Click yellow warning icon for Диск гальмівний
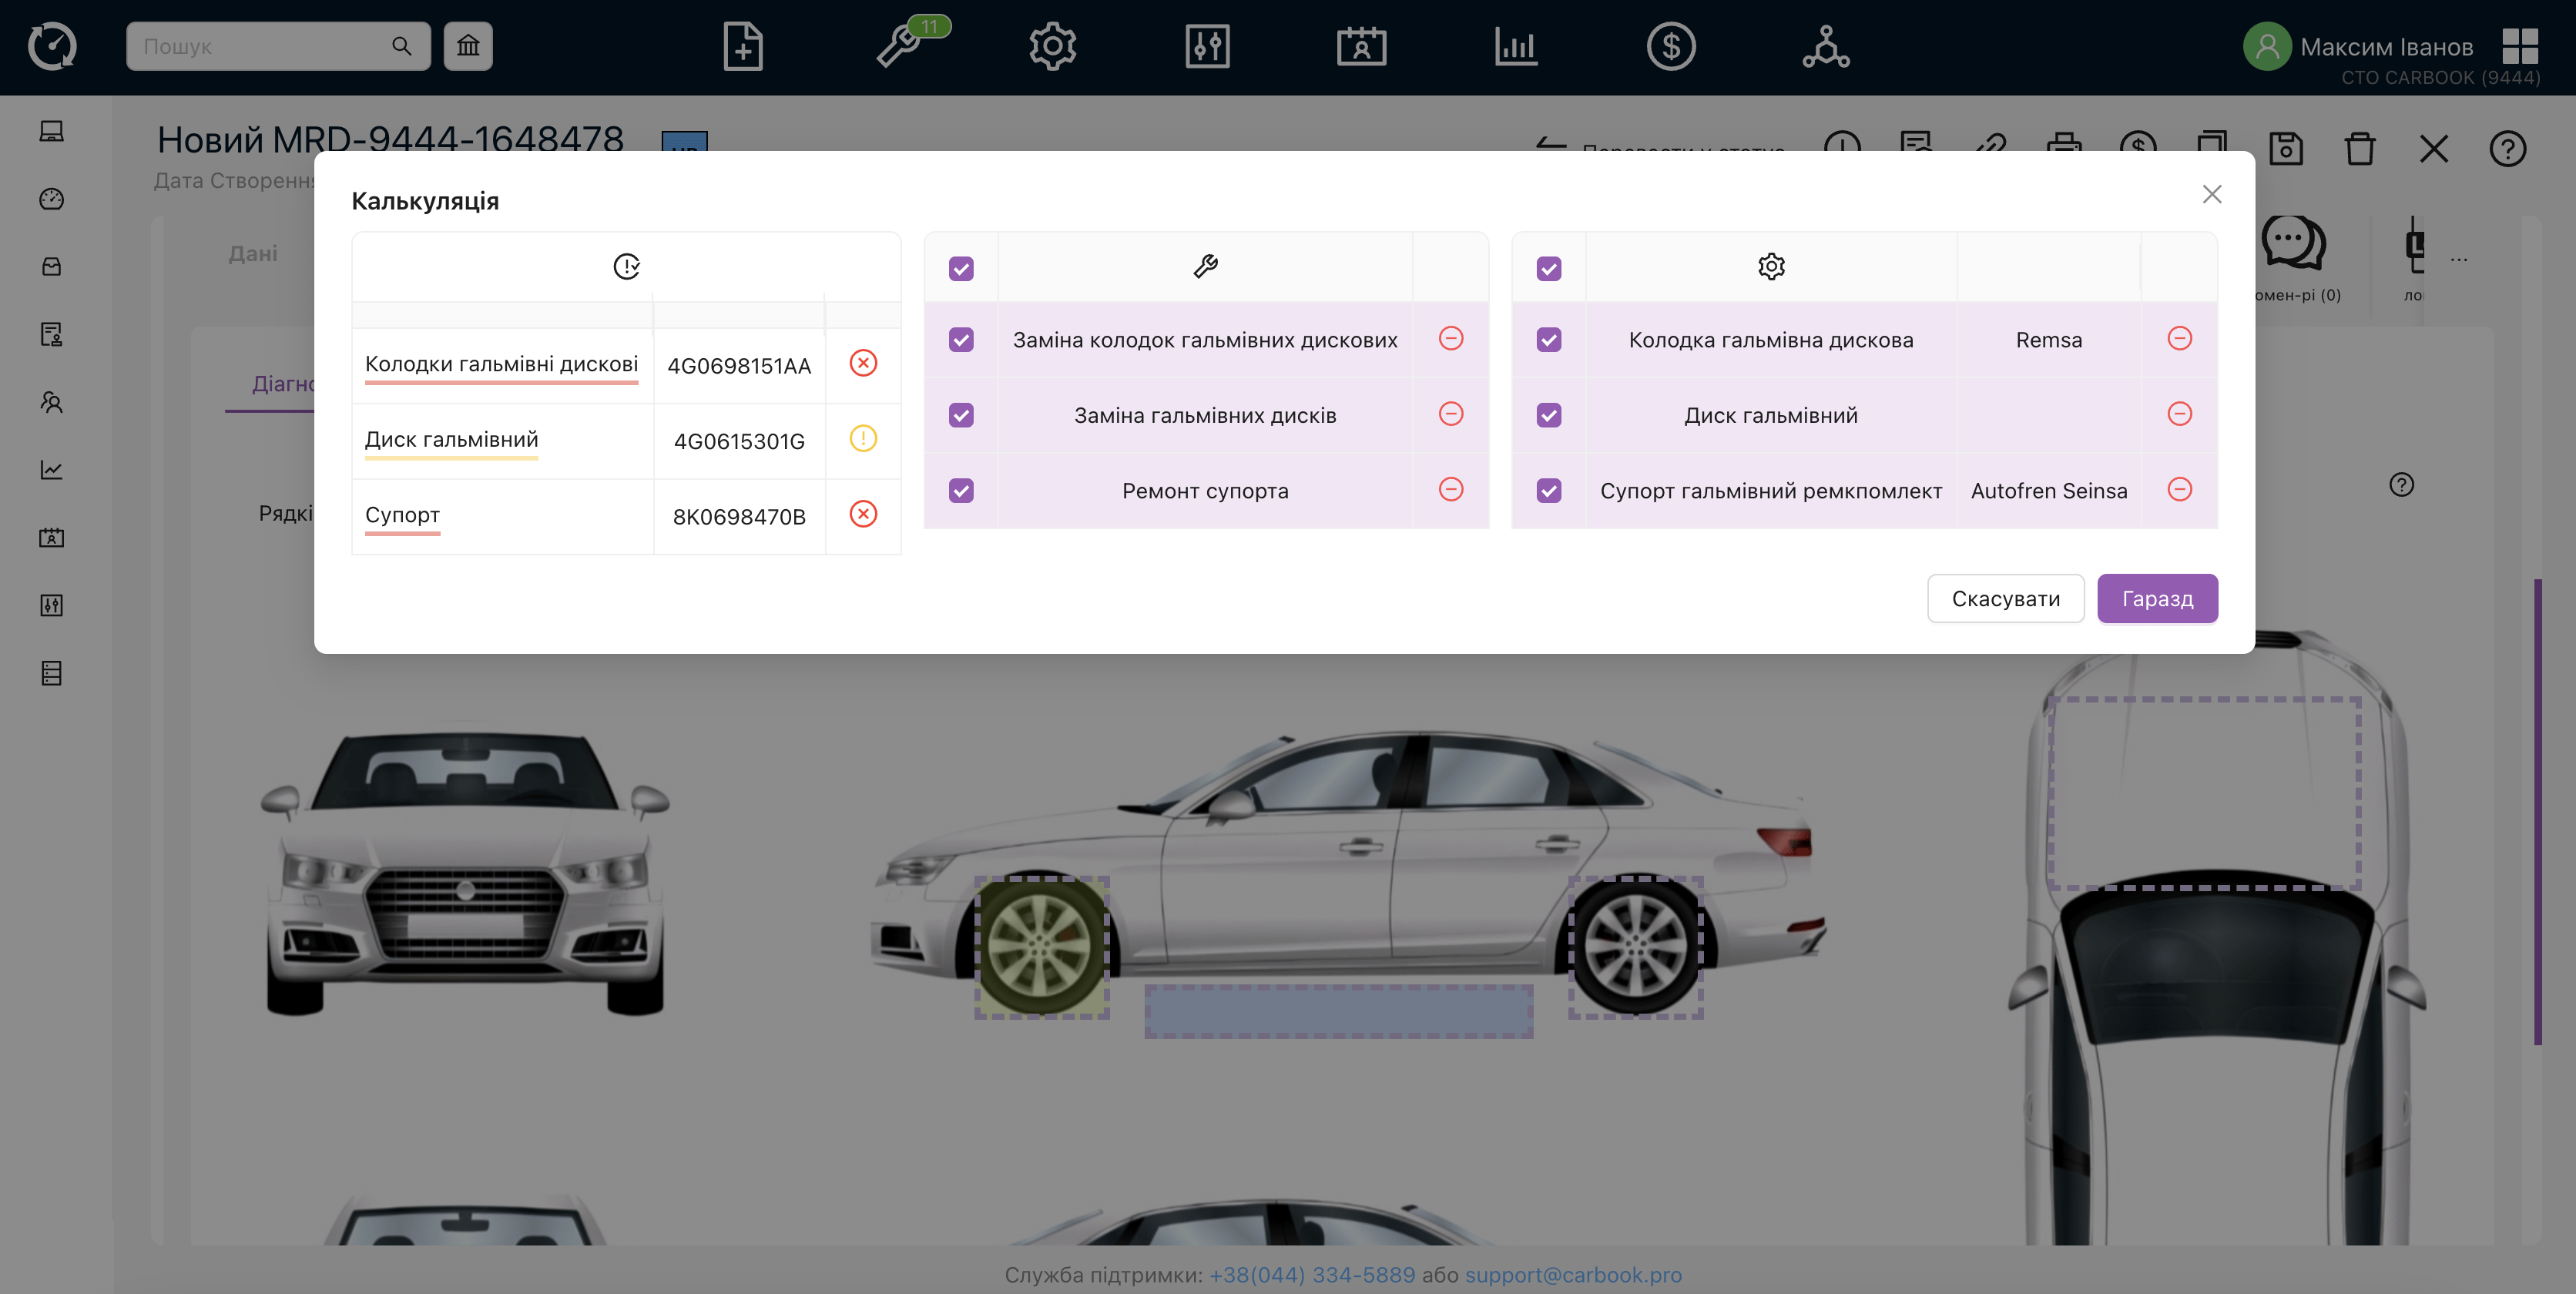This screenshot has width=2576, height=1294. tap(863, 439)
